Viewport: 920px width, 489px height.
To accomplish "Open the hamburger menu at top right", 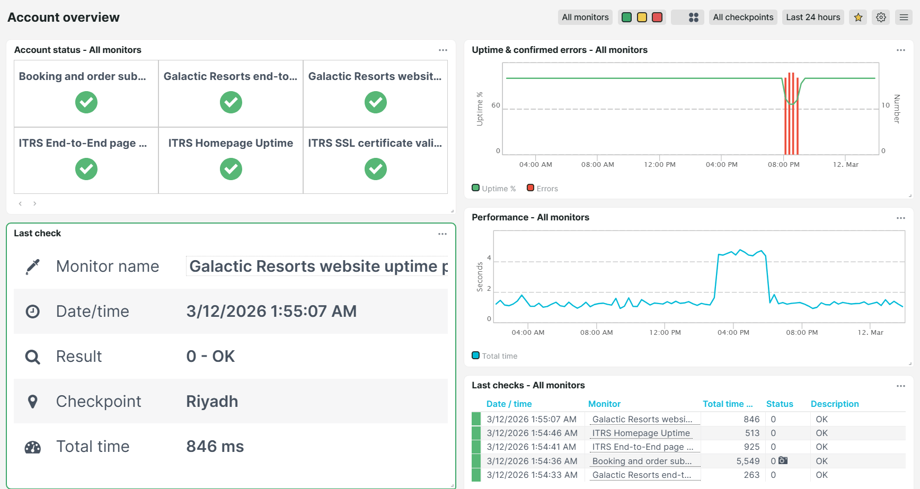I will tap(904, 17).
